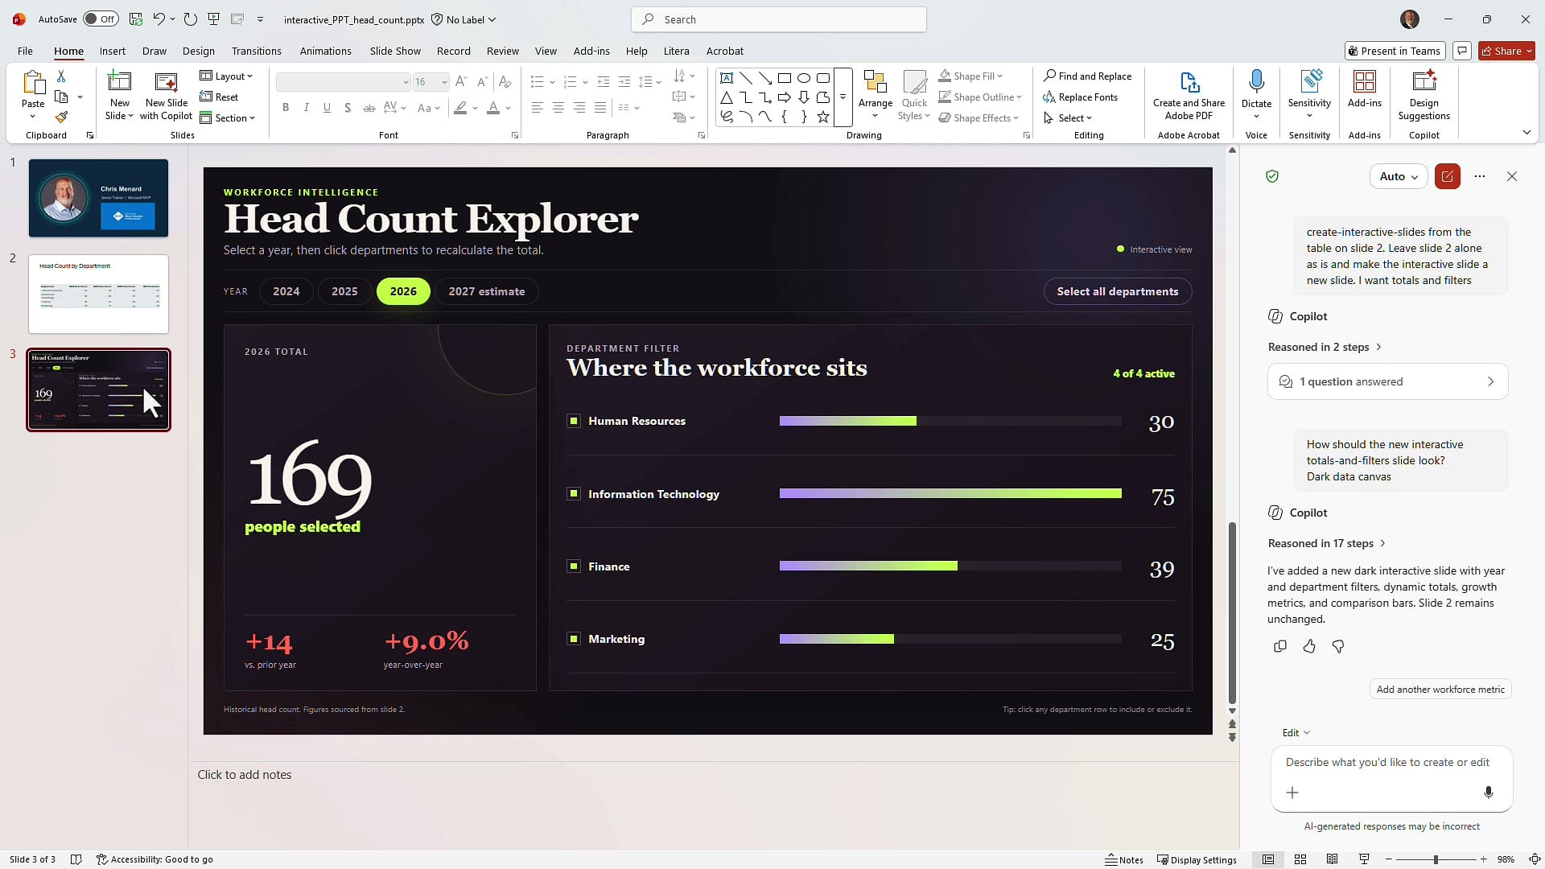Apply Underline formatting

click(327, 108)
